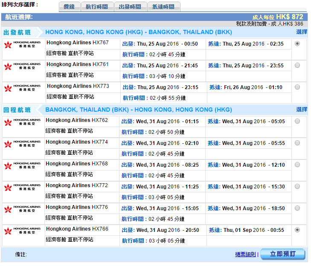The height and width of the screenshot is (266, 311).
Task: Select departure flight HX761 radio button
Action: click(x=297, y=65)
